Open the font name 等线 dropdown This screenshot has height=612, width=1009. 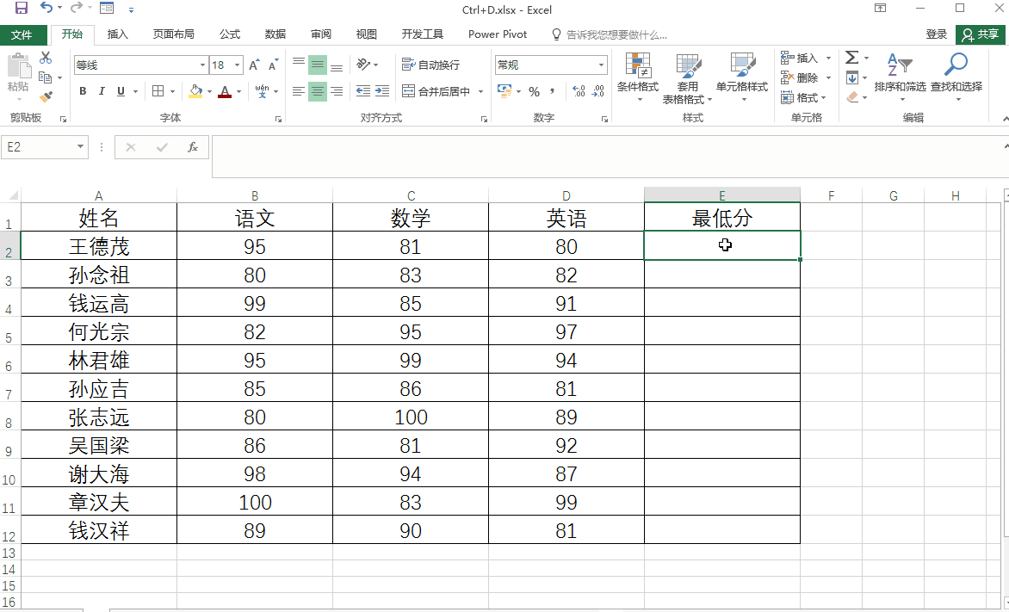[x=202, y=65]
